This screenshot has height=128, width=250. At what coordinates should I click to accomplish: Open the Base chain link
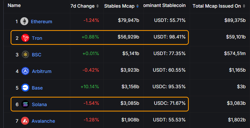(37, 88)
